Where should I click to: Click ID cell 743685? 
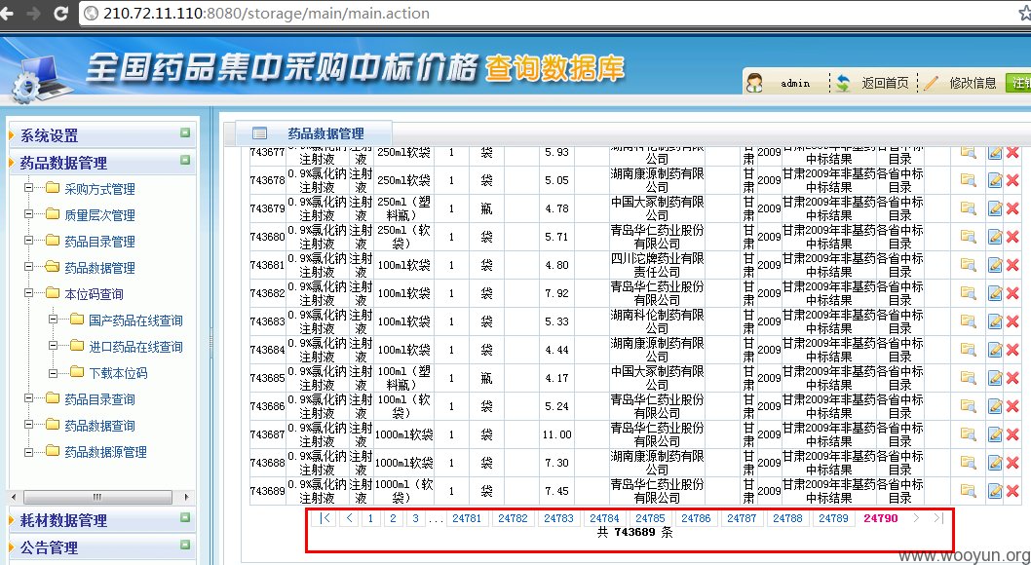268,378
